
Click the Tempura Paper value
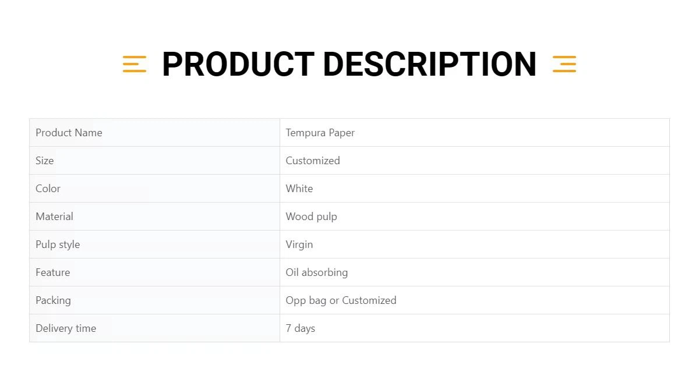coord(320,133)
